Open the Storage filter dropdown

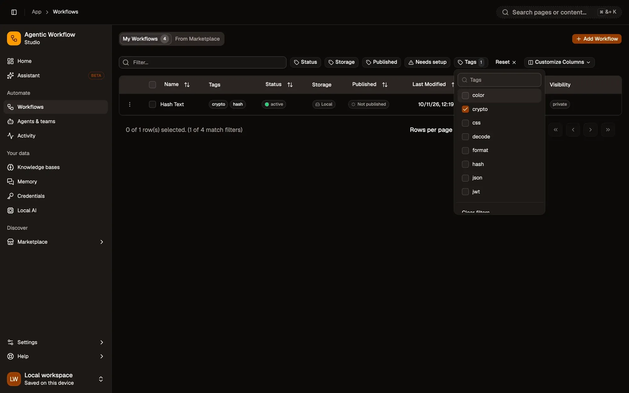tap(342, 62)
